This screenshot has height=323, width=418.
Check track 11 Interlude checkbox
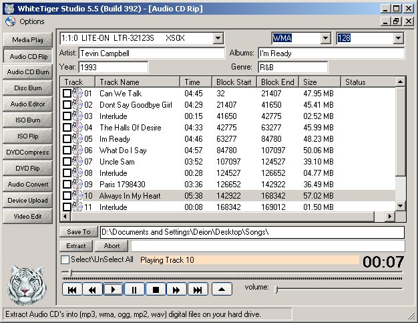pyautogui.click(x=67, y=207)
